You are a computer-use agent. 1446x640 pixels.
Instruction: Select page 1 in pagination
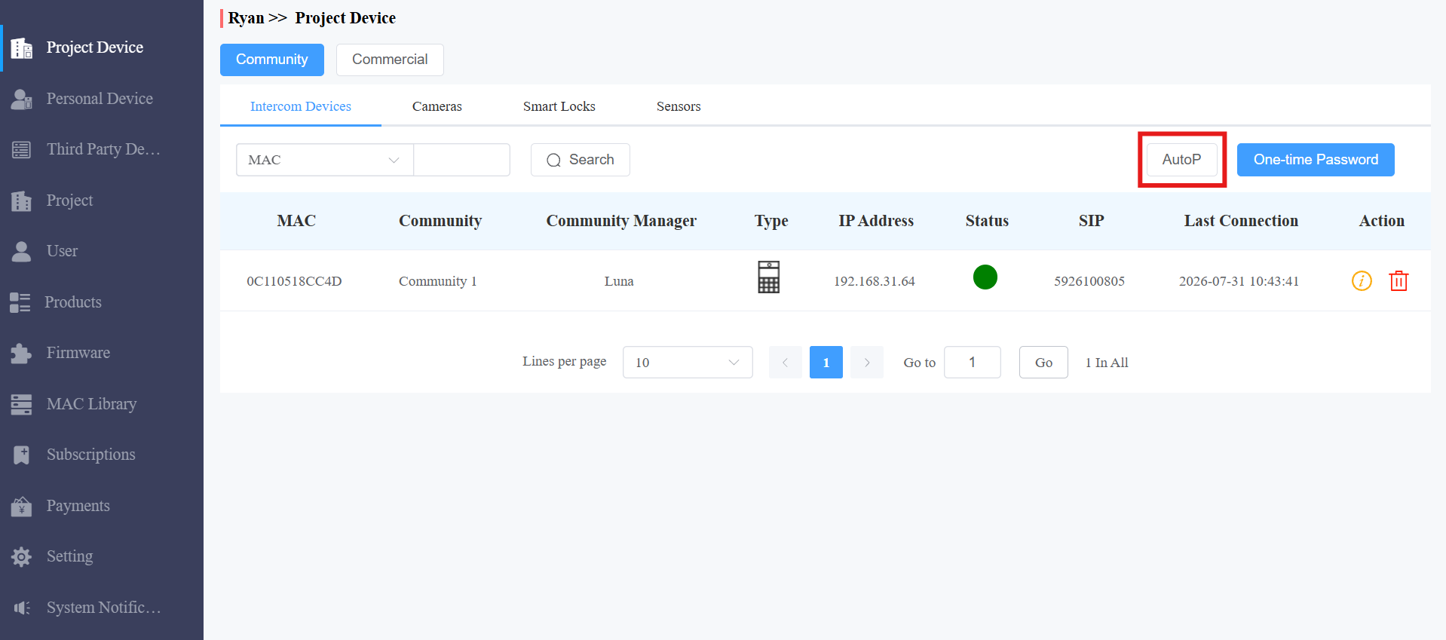(826, 363)
